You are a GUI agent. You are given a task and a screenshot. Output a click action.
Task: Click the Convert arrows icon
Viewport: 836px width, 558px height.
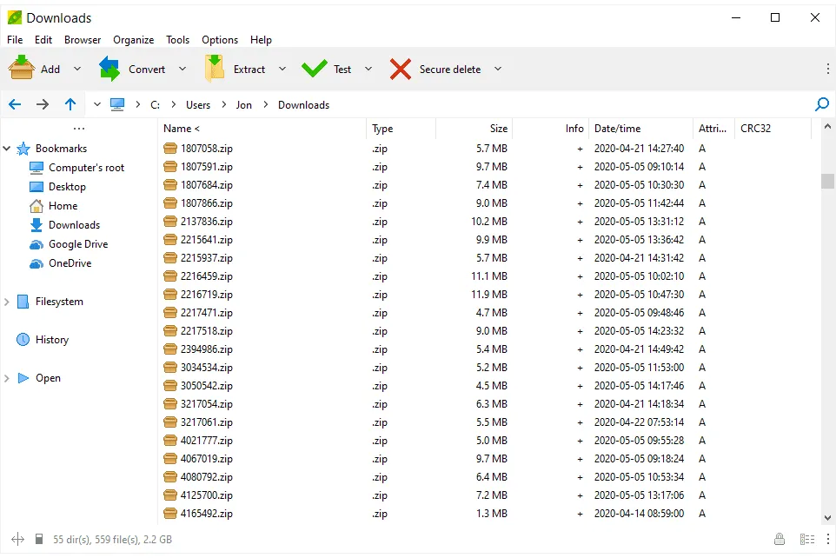coord(109,69)
